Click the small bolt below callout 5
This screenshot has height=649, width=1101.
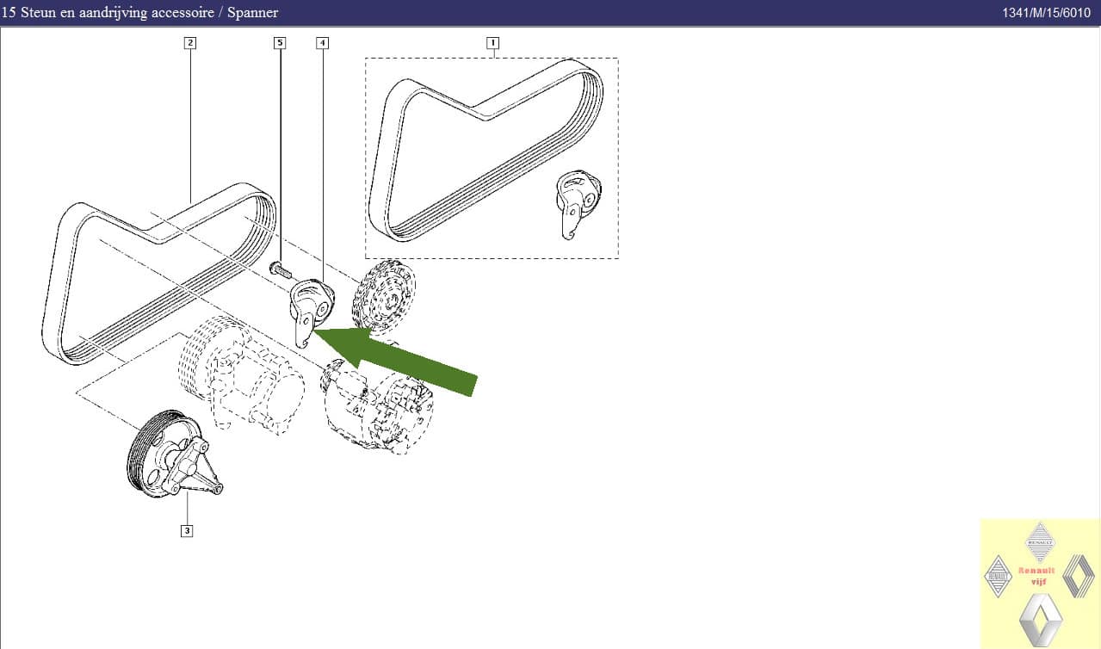click(x=281, y=268)
